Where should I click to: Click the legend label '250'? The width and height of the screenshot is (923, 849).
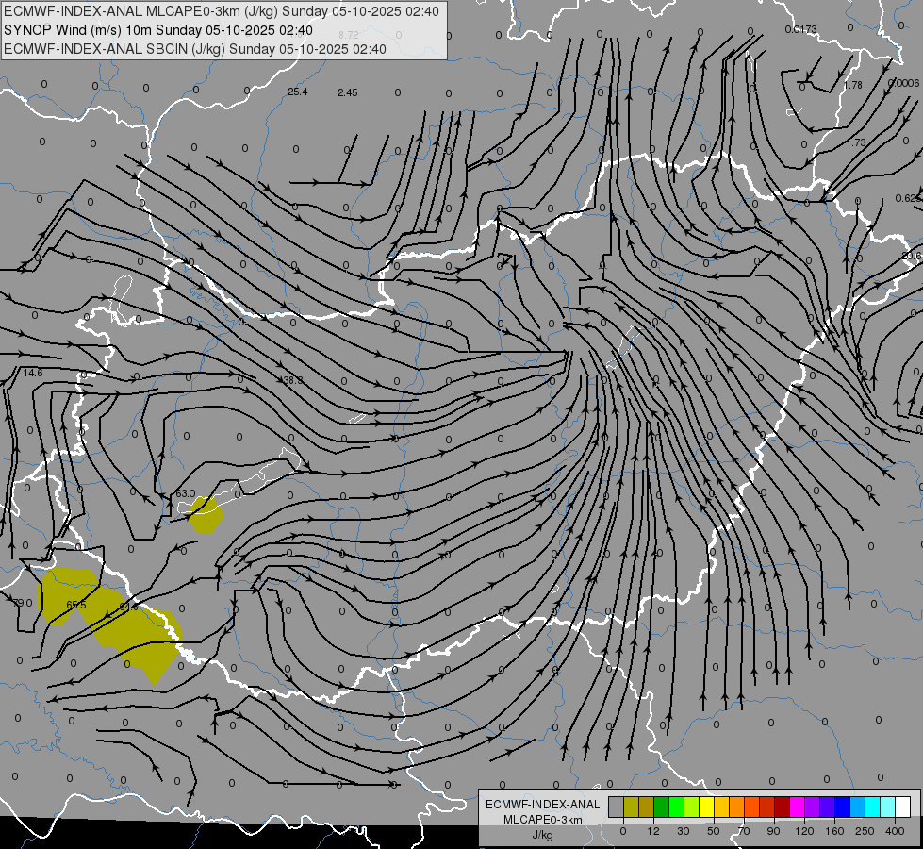tap(865, 831)
